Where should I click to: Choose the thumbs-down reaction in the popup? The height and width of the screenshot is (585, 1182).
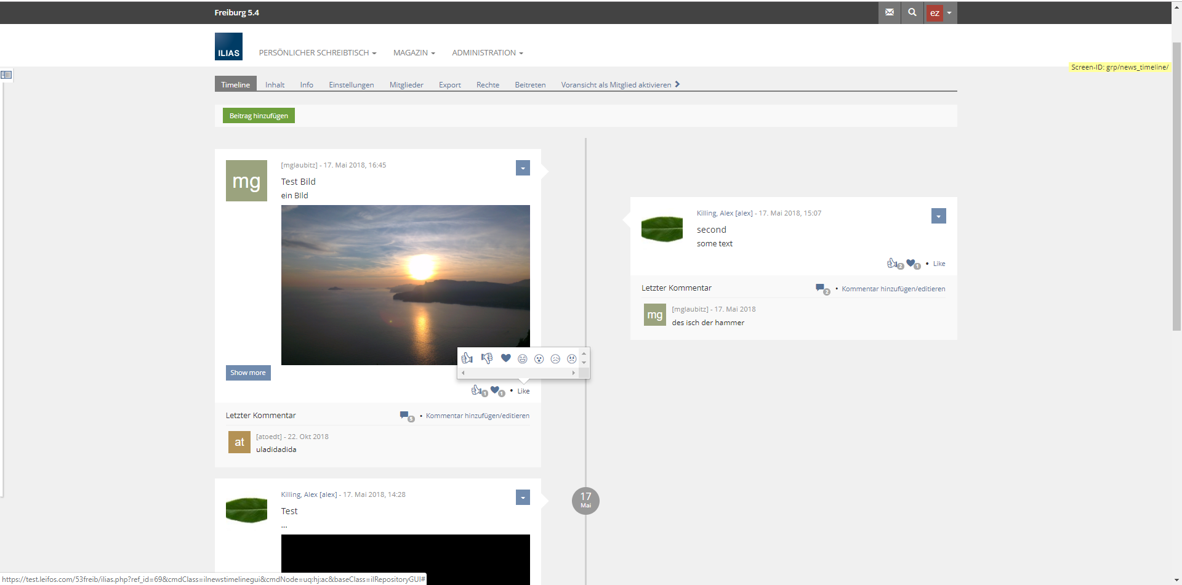click(x=486, y=358)
